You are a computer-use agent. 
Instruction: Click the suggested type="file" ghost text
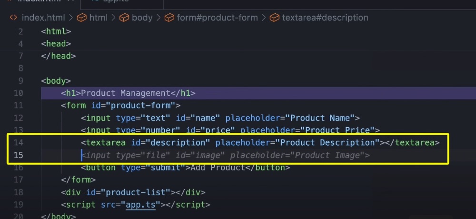point(143,155)
